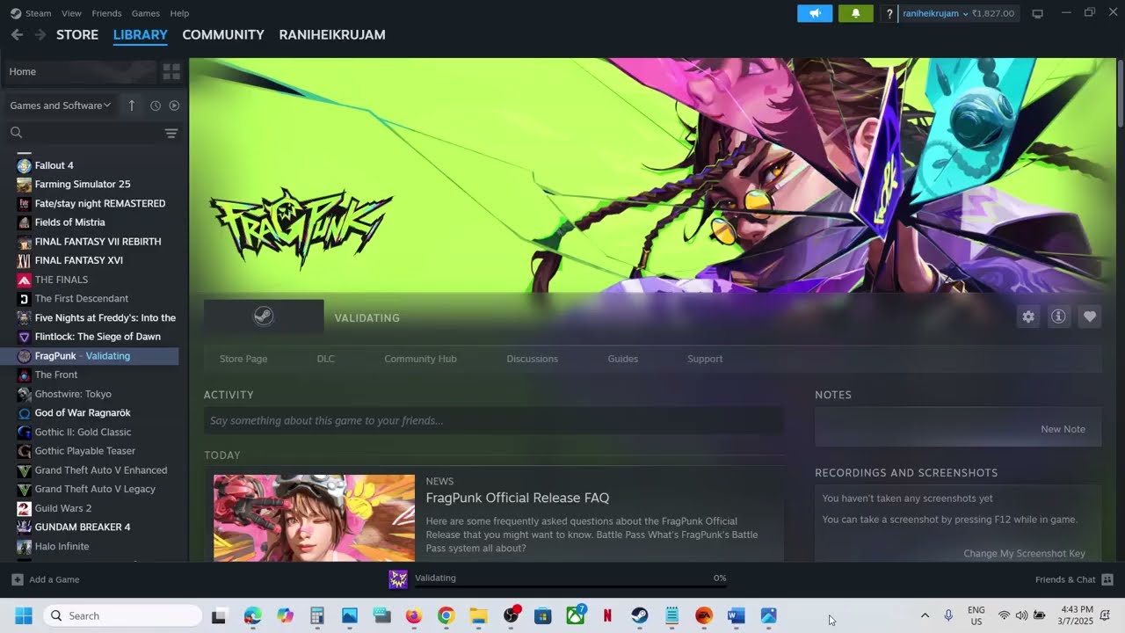Toggle sort by recent activity clock
Screen dimensions: 1125x633
point(156,105)
